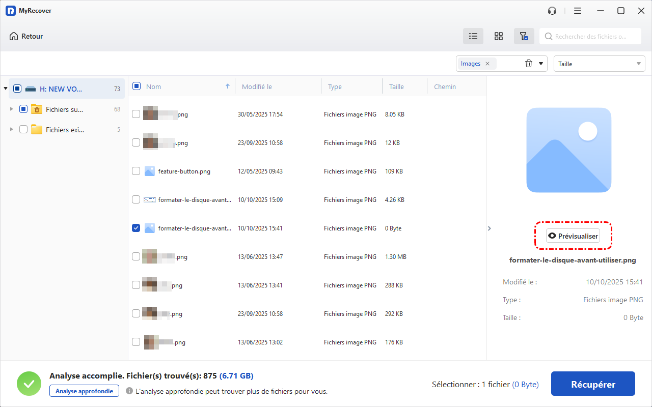
Task: Expand the Fichiers supprimés folder tree
Action: click(x=12, y=109)
